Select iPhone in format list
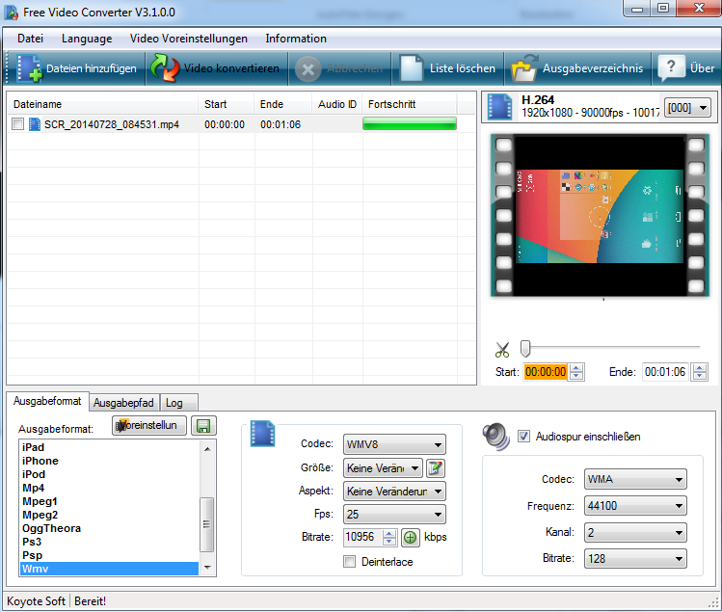 pyautogui.click(x=109, y=461)
